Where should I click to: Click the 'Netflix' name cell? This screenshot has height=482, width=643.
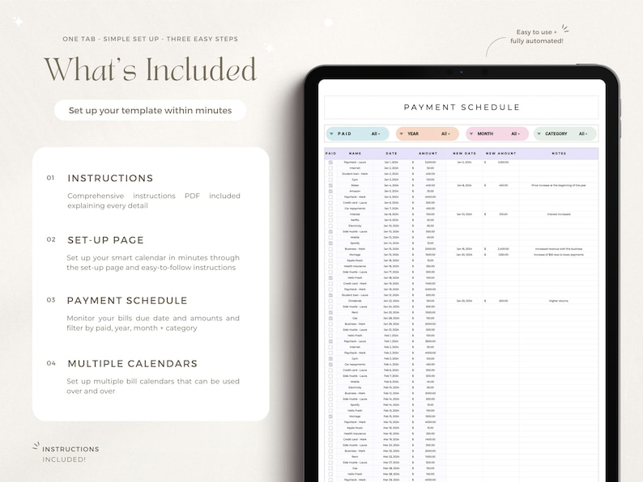tap(356, 220)
